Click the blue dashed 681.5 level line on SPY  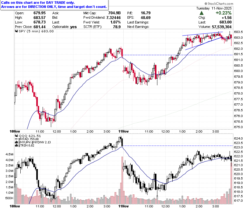tap(178, 55)
